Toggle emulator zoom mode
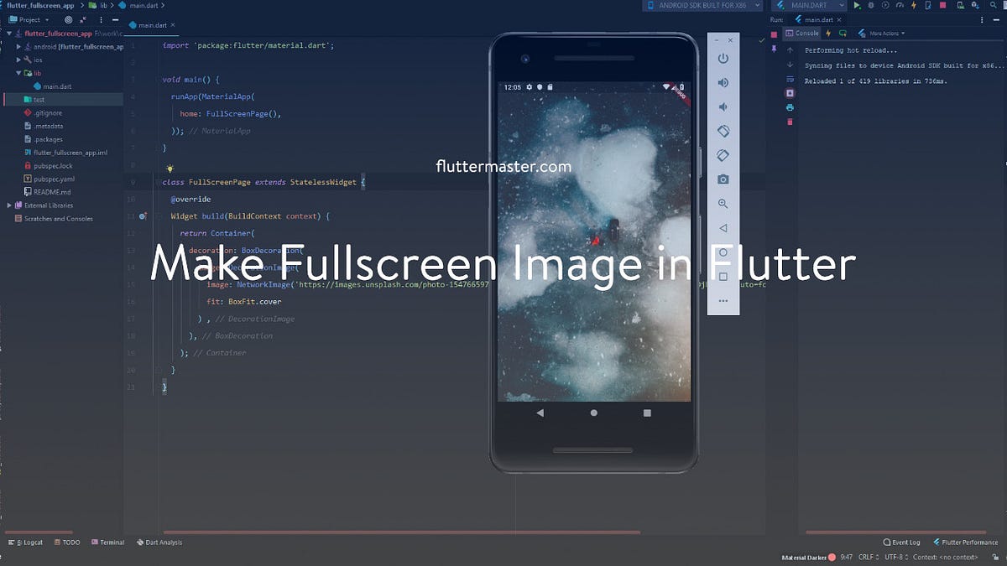 click(x=723, y=203)
